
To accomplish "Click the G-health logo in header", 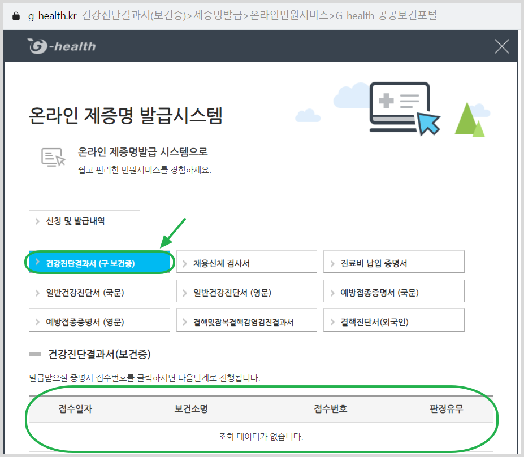I will pyautogui.click(x=62, y=46).
